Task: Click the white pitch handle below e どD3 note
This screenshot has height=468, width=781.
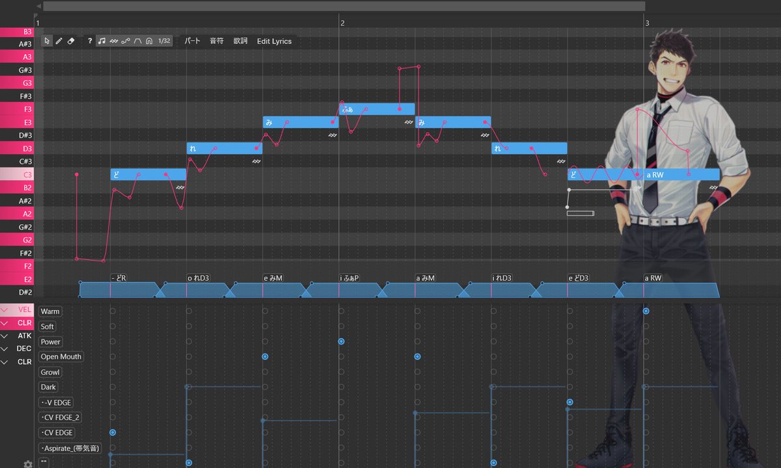Action: (569, 190)
